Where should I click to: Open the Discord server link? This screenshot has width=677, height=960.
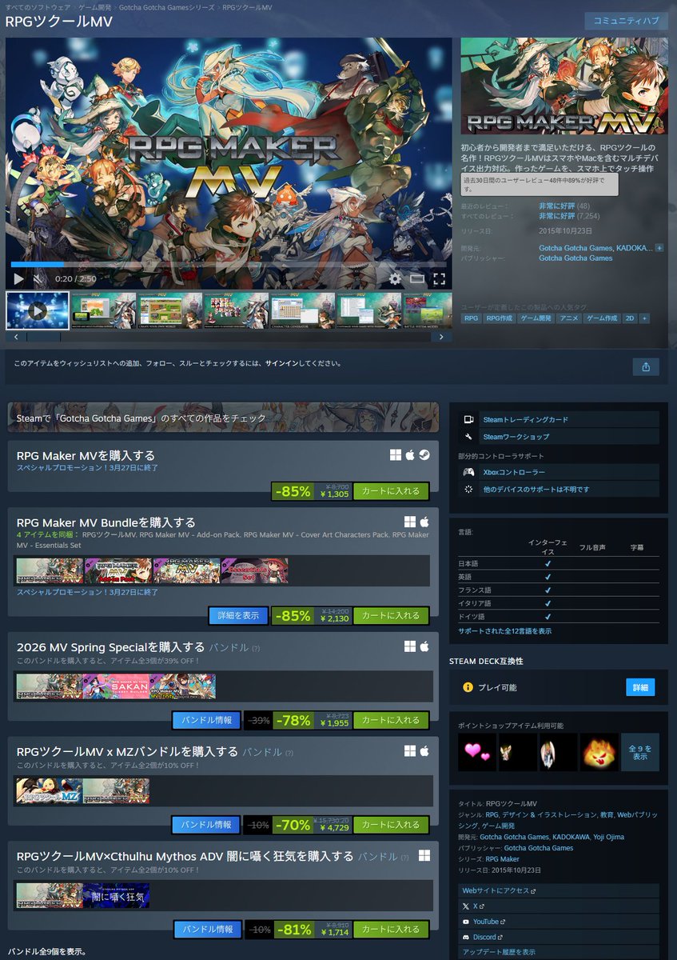560,936
